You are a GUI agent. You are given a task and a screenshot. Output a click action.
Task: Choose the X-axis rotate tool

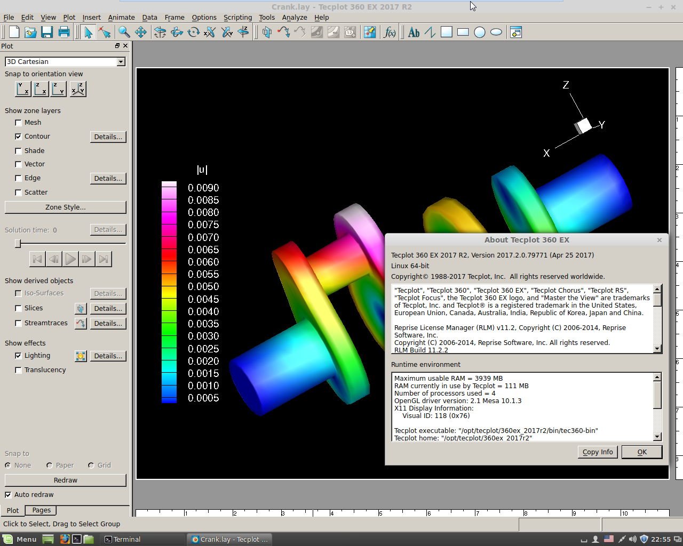(x=210, y=32)
